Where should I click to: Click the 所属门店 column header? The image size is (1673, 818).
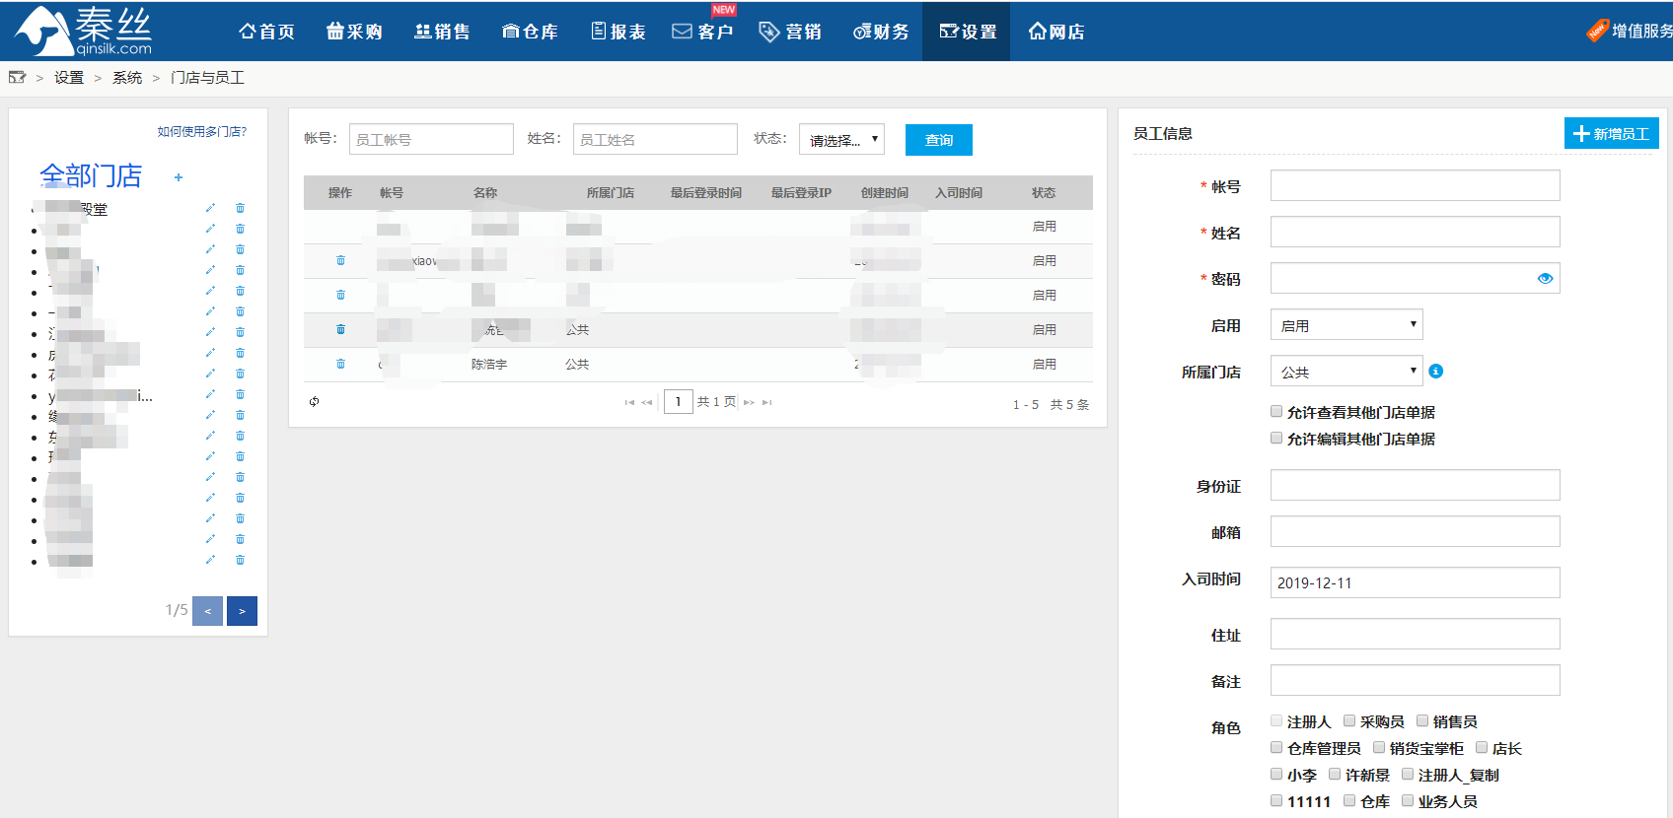(611, 193)
